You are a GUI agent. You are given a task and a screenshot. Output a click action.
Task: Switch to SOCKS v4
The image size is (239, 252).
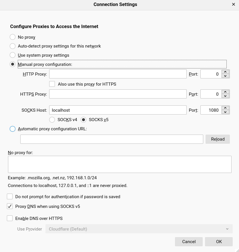point(52,120)
